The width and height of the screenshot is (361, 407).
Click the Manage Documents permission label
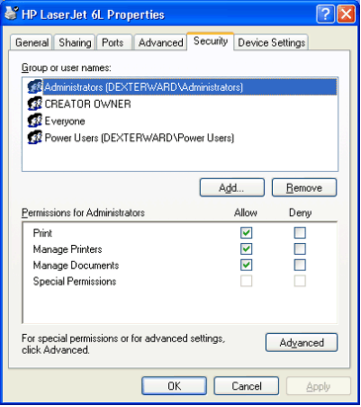click(76, 265)
